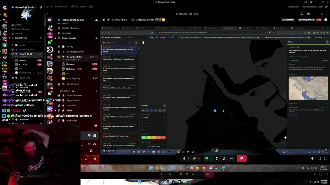330x185 pixels.
Task: Click zoom magnifier icon on stream corner
Action: (326, 150)
